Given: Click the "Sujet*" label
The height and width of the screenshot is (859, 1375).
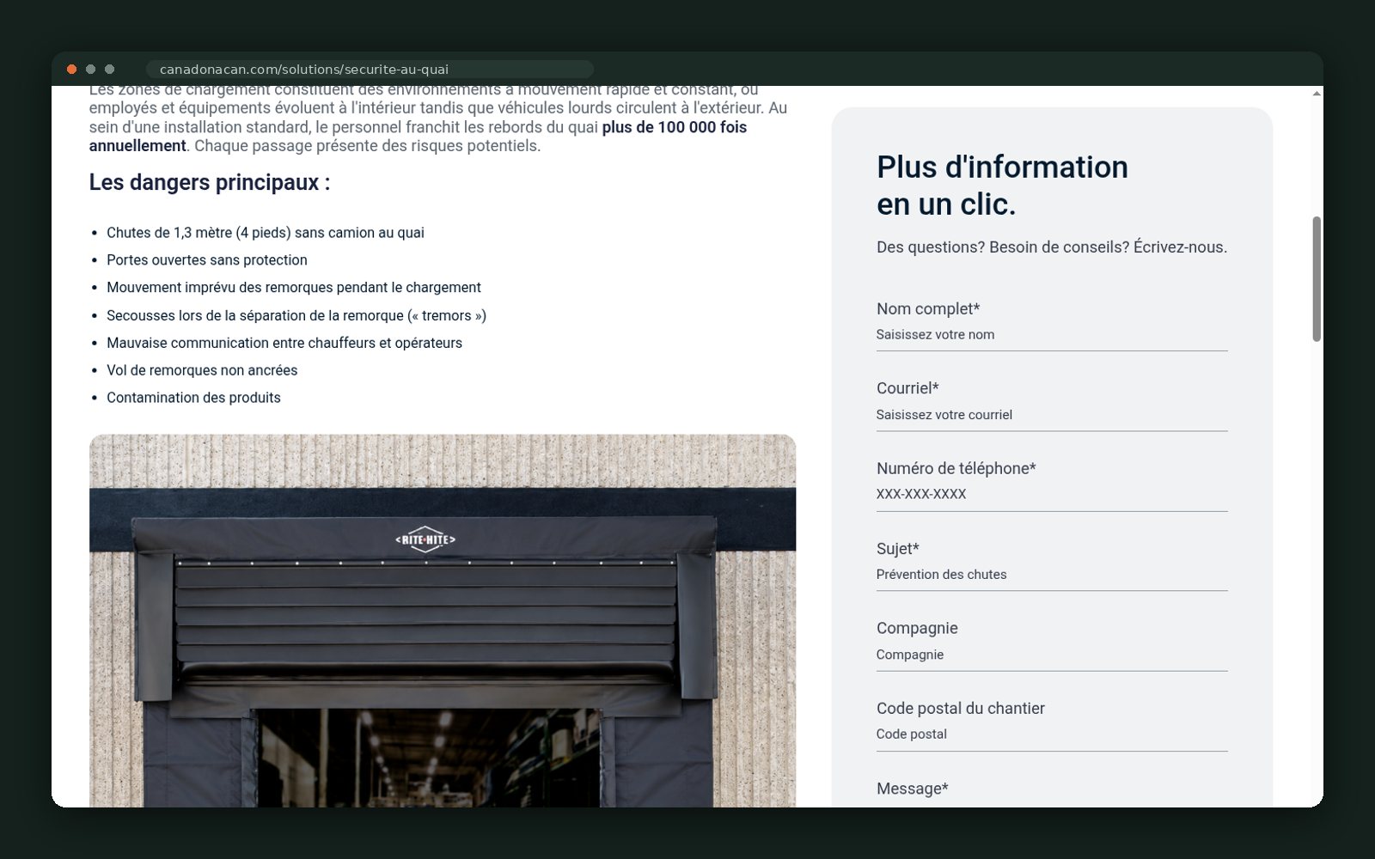Looking at the screenshot, I should [898, 549].
